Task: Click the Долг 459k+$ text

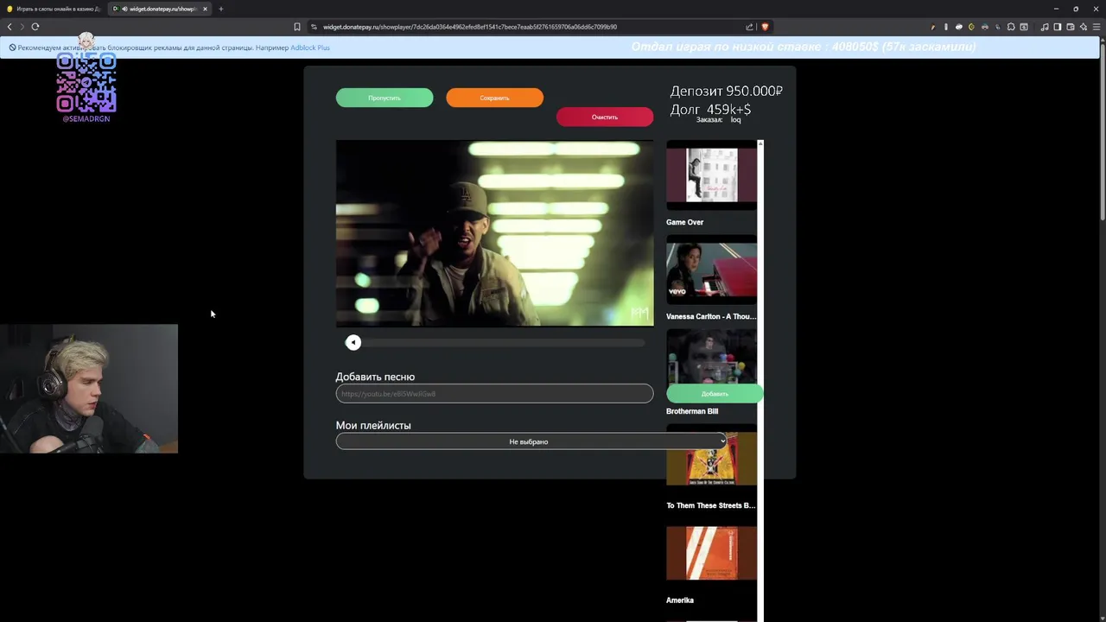Action: 710,109
